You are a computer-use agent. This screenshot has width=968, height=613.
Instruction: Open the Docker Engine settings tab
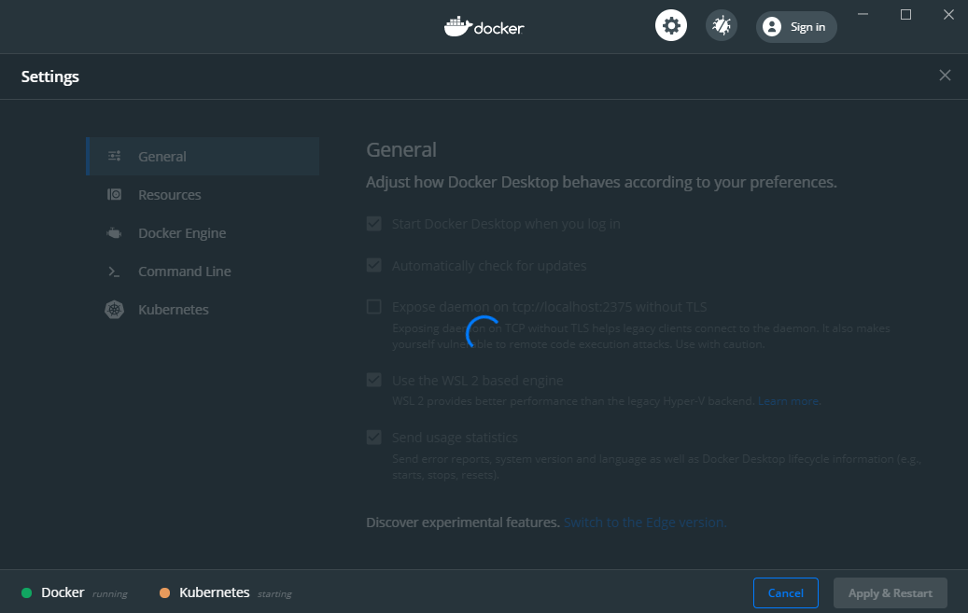(203, 232)
